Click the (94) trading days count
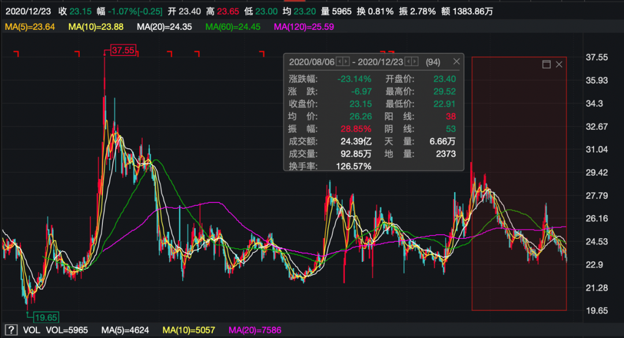 coord(433,62)
